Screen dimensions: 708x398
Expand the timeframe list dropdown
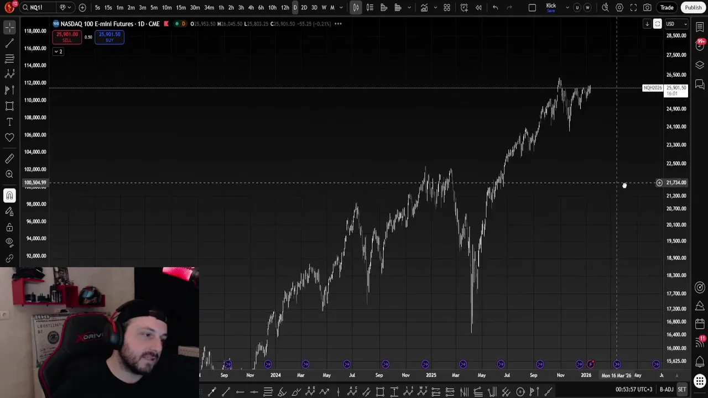click(x=341, y=8)
